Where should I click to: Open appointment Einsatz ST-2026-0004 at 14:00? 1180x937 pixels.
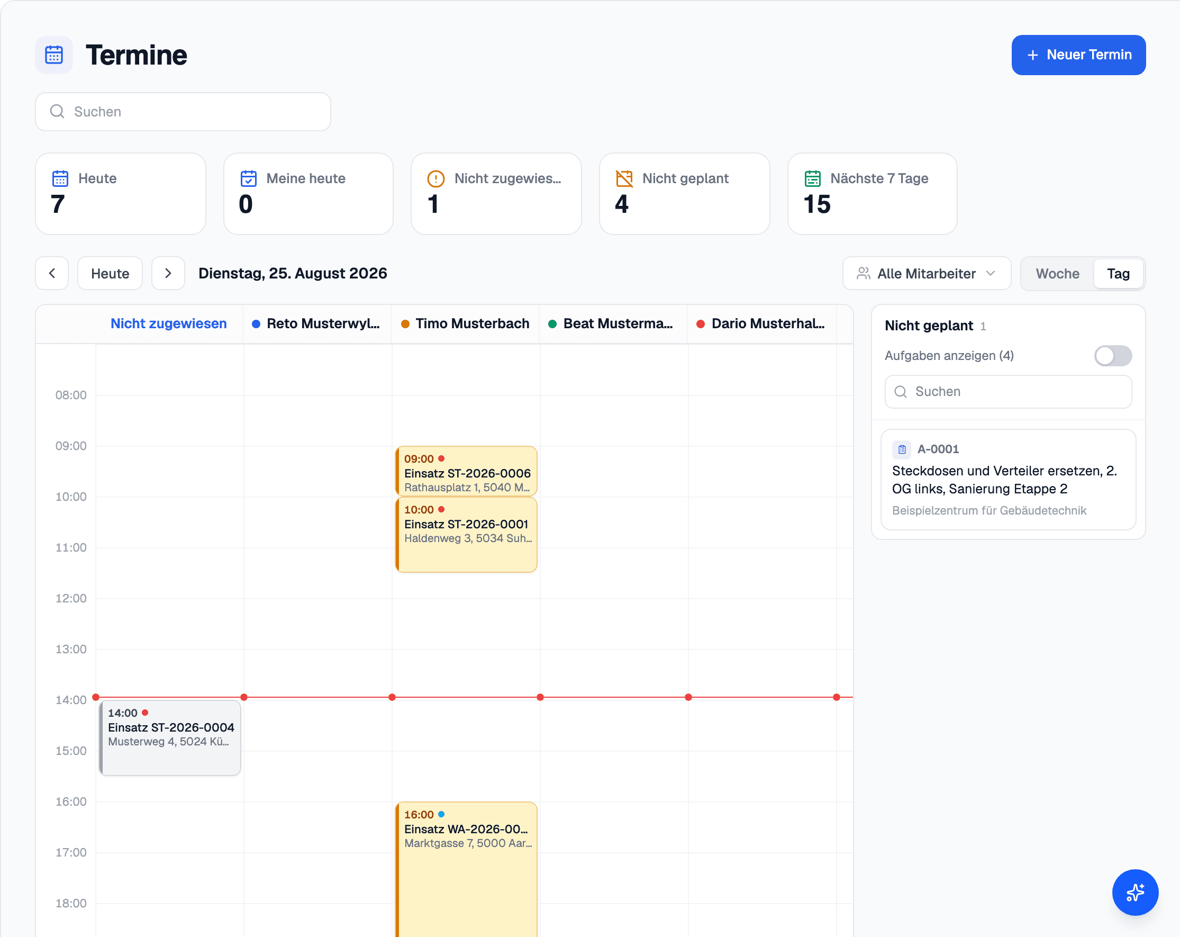[x=170, y=737]
